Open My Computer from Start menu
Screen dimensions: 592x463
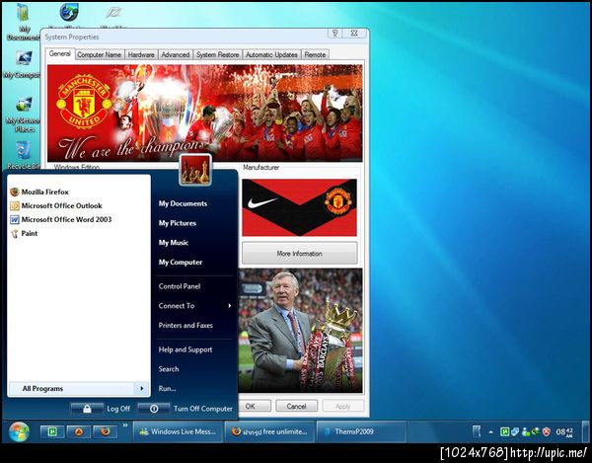coord(181,262)
